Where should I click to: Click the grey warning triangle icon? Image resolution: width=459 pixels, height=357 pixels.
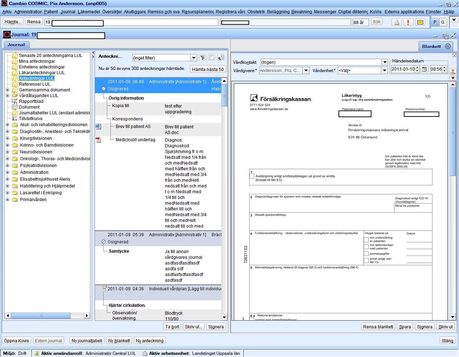tap(397, 22)
